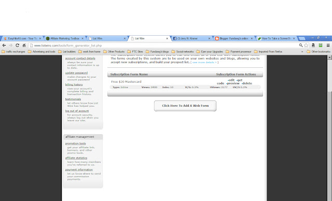
Task: Click the scrollbar up arrow
Action: pos(330,58)
